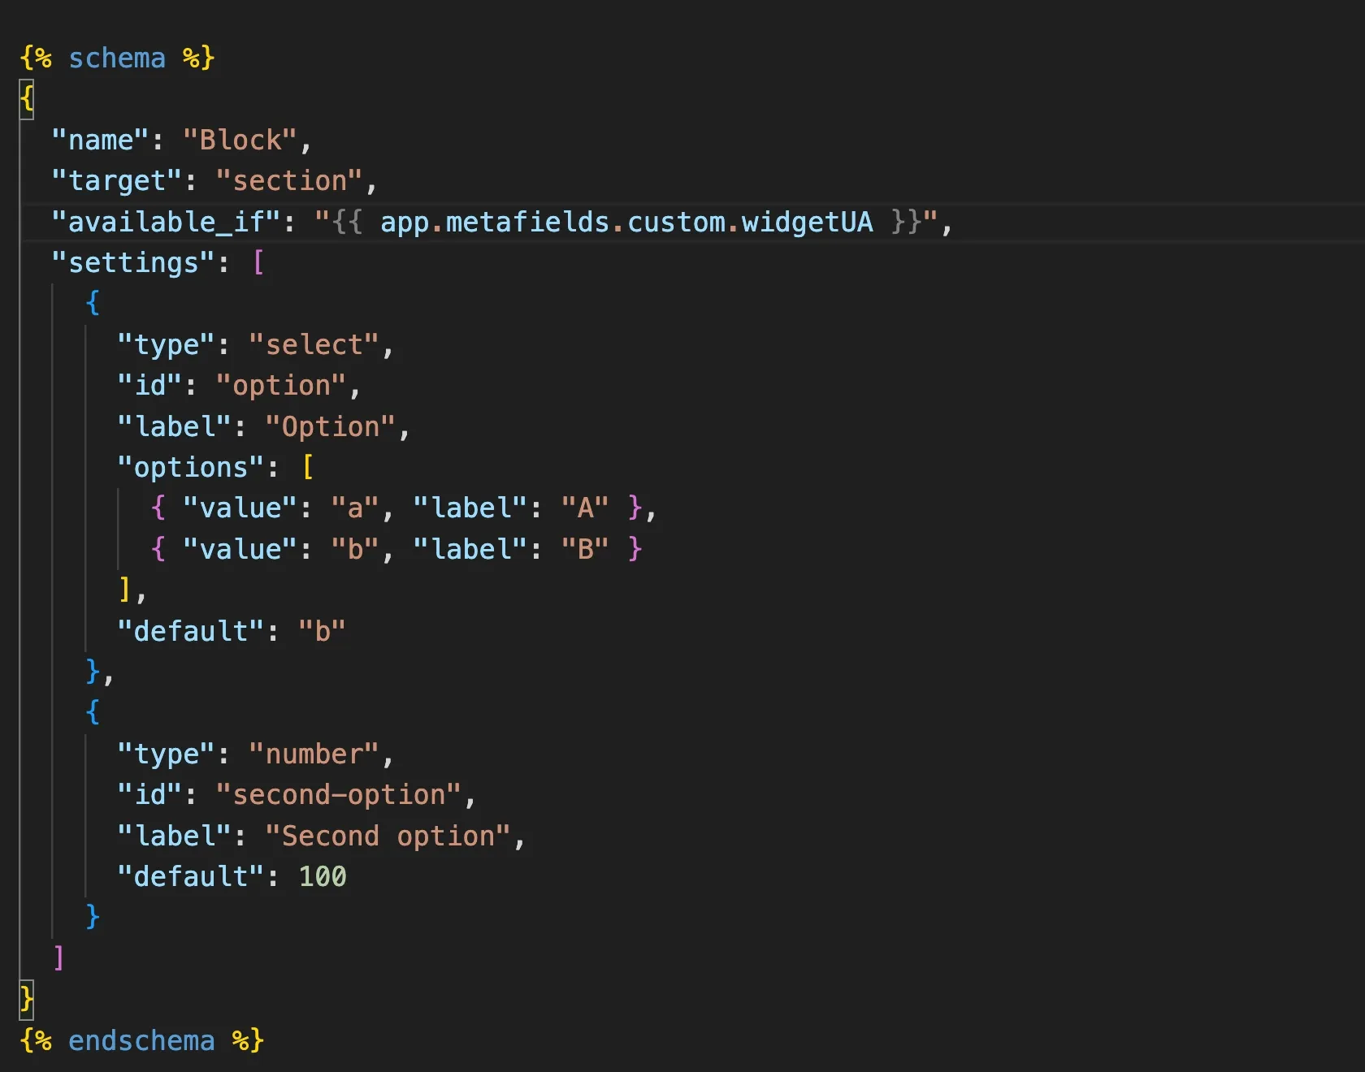Click the "number" type value
This screenshot has height=1072, width=1365.
[x=315, y=753]
